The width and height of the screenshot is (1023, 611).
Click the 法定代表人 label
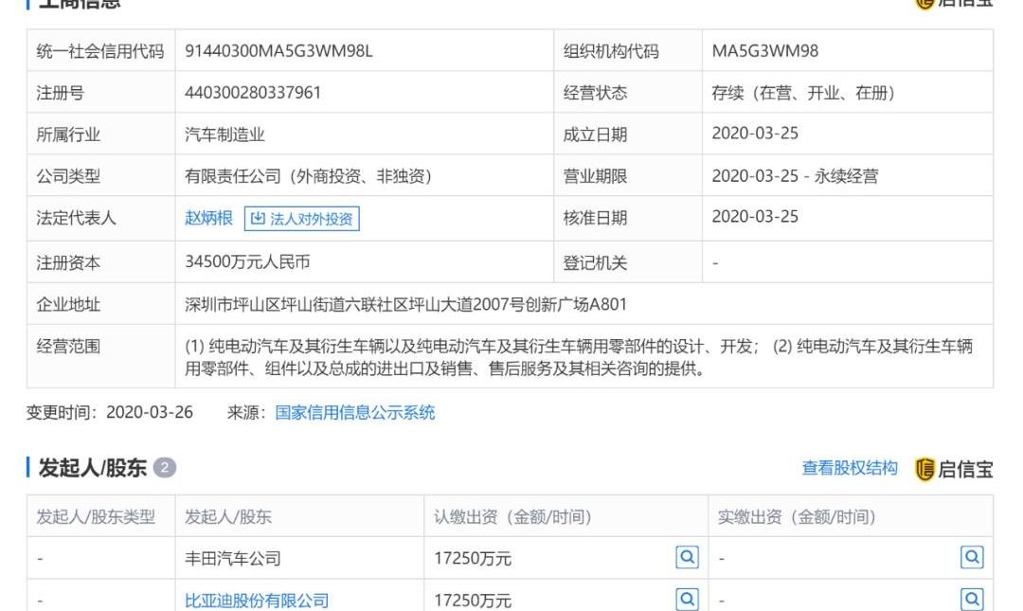(x=77, y=218)
